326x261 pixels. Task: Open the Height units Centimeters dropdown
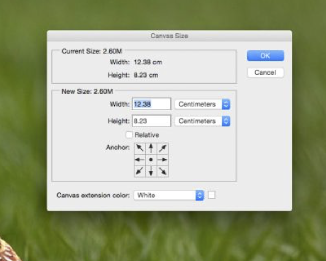202,121
